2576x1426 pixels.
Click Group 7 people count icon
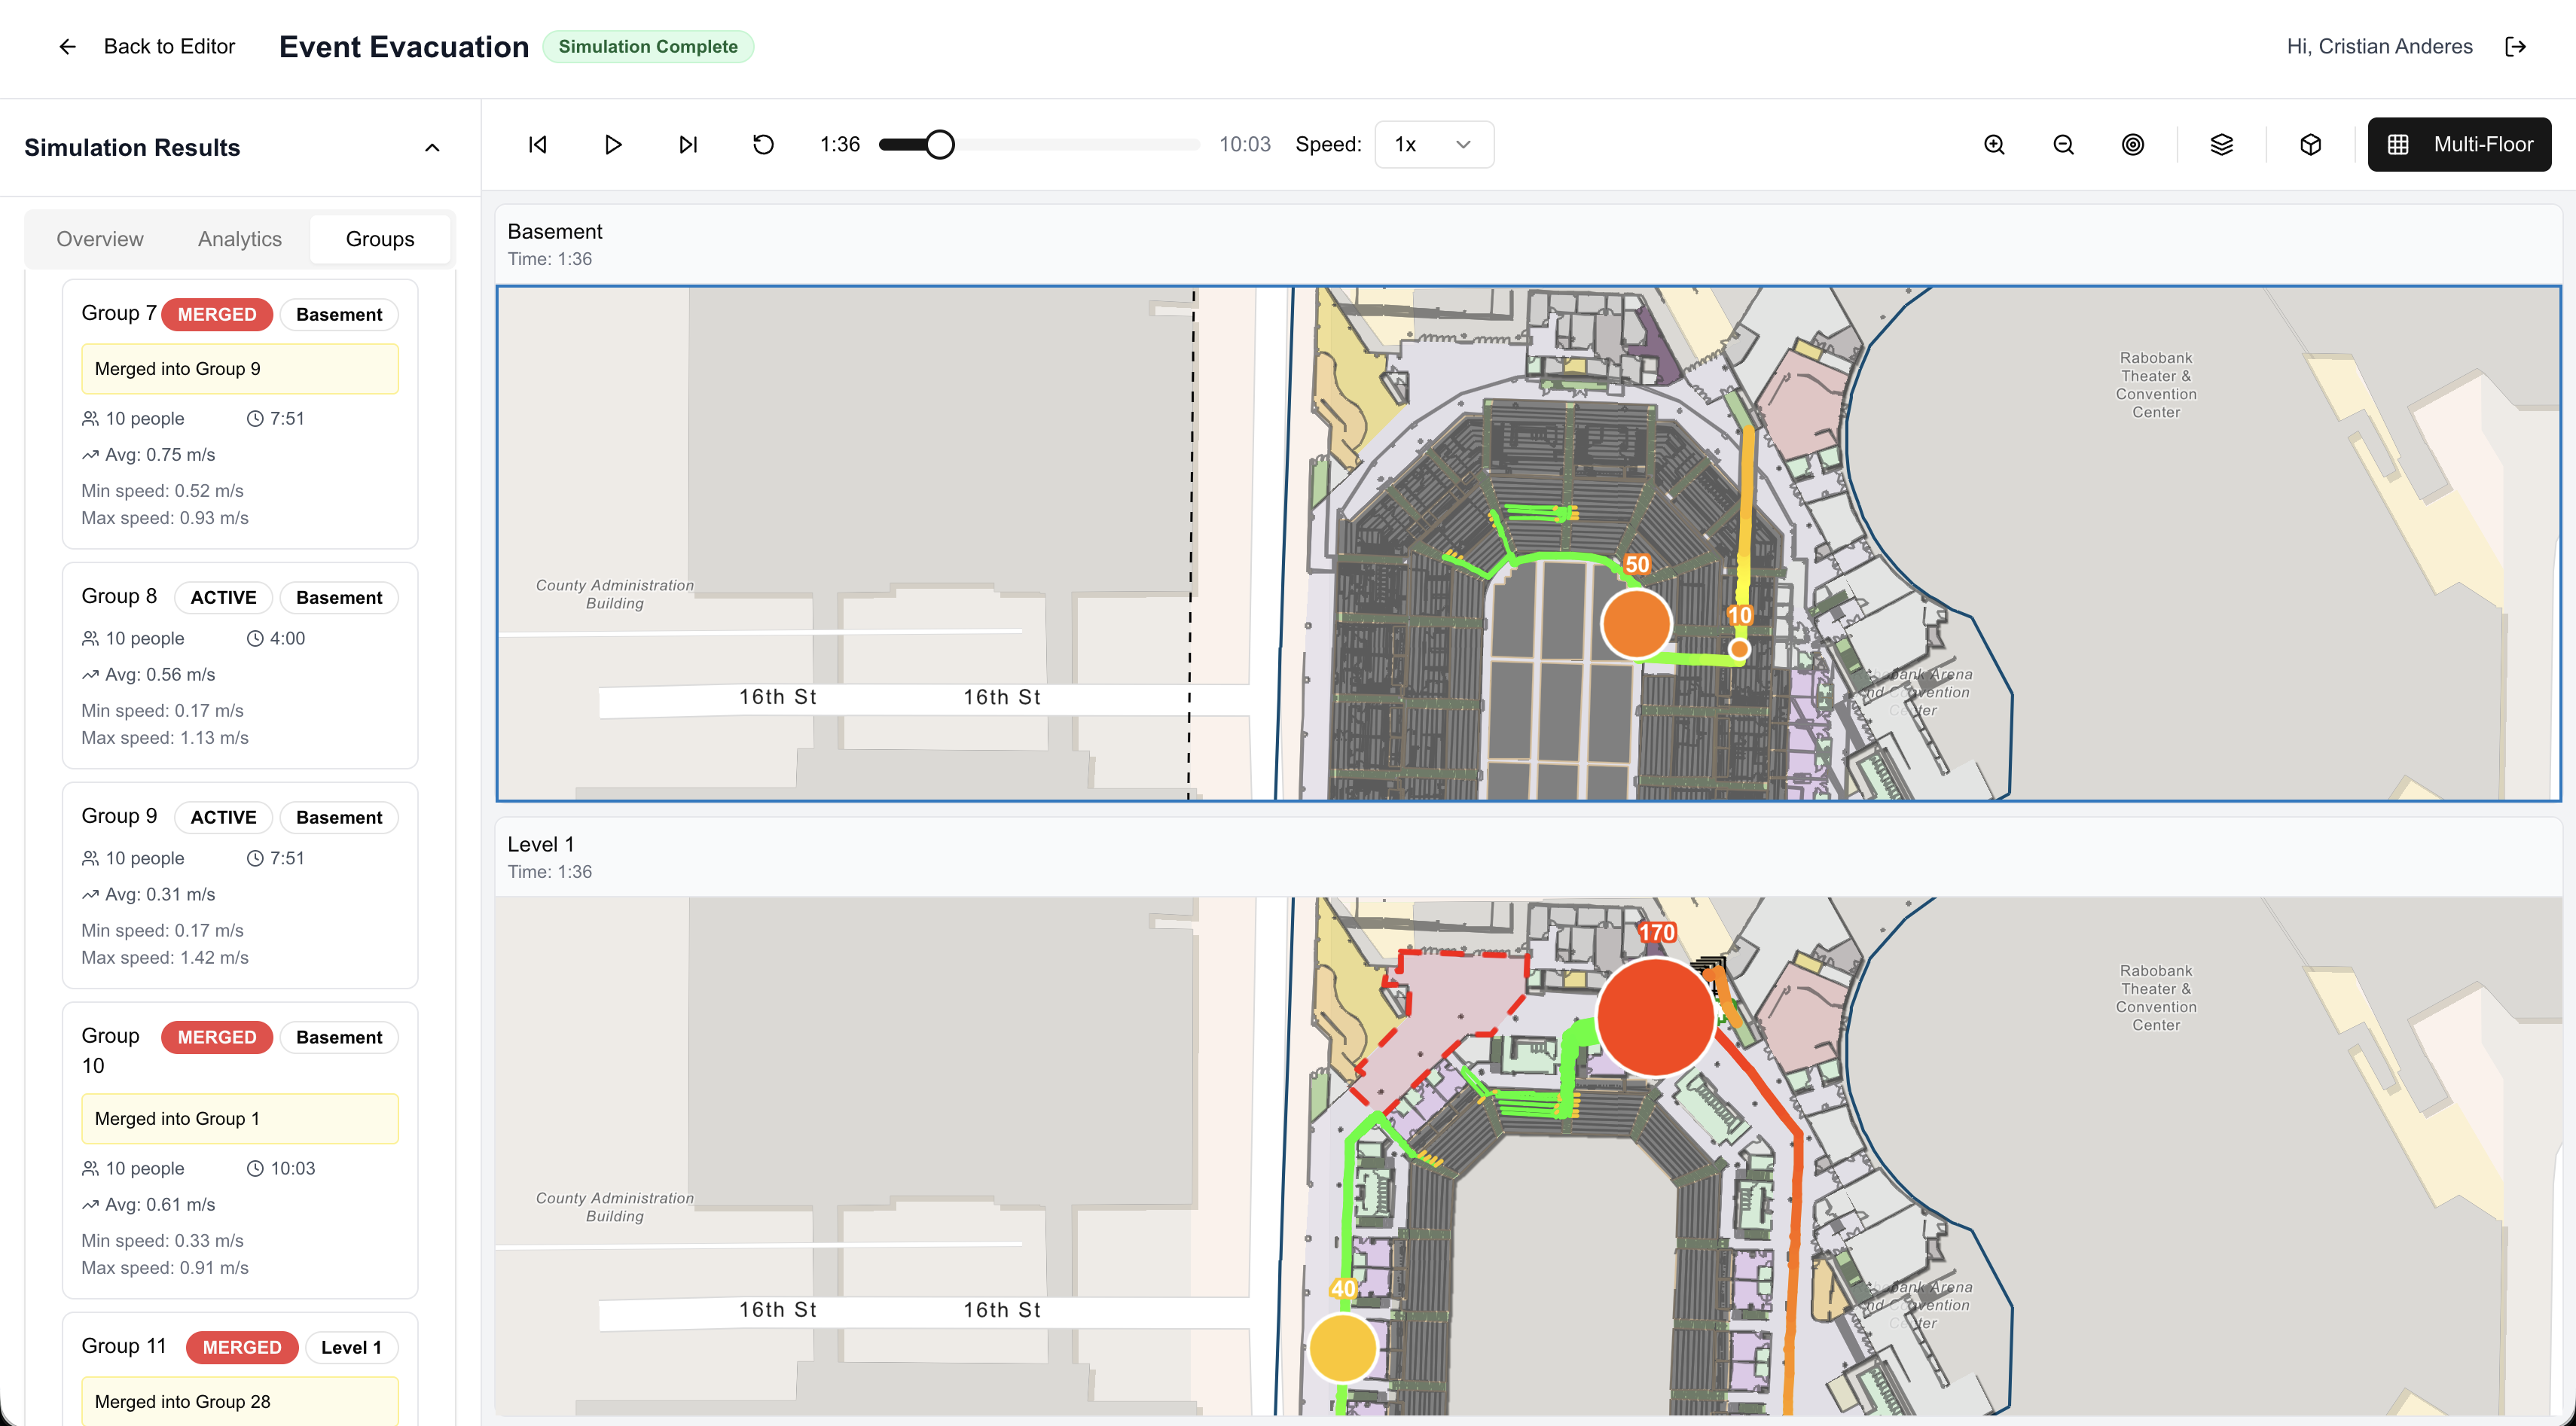pyautogui.click(x=90, y=419)
